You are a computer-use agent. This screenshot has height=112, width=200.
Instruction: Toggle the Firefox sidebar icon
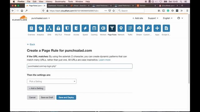pyautogui.click(x=163, y=11)
